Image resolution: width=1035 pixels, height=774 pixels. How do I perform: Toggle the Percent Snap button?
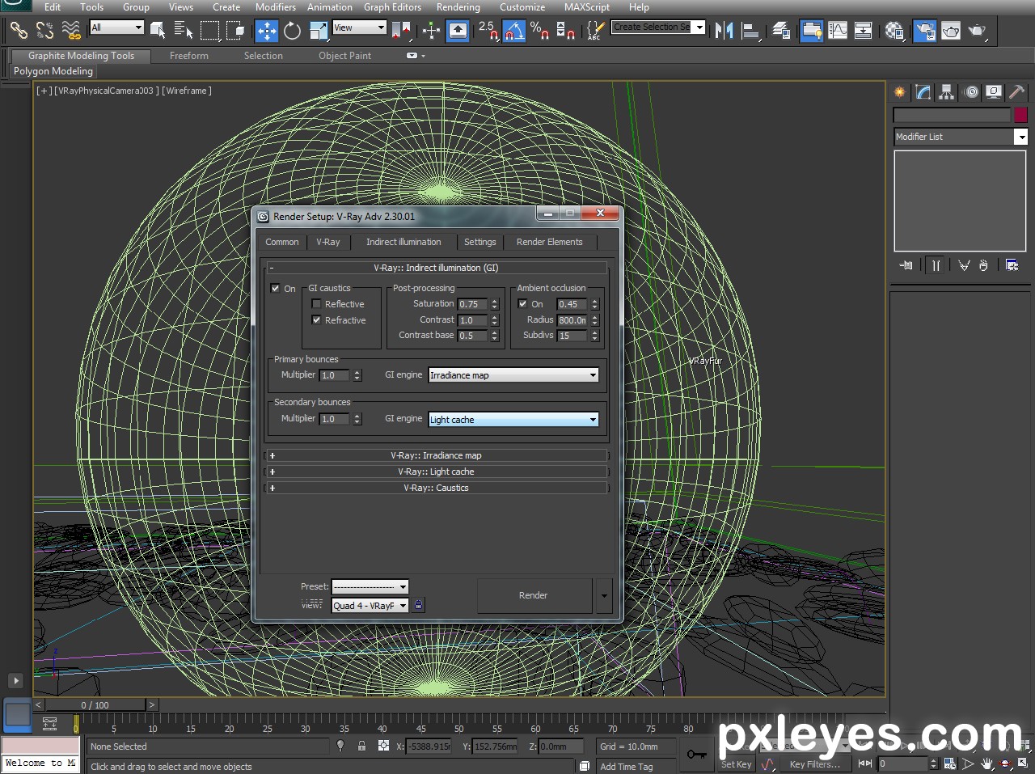coord(539,31)
